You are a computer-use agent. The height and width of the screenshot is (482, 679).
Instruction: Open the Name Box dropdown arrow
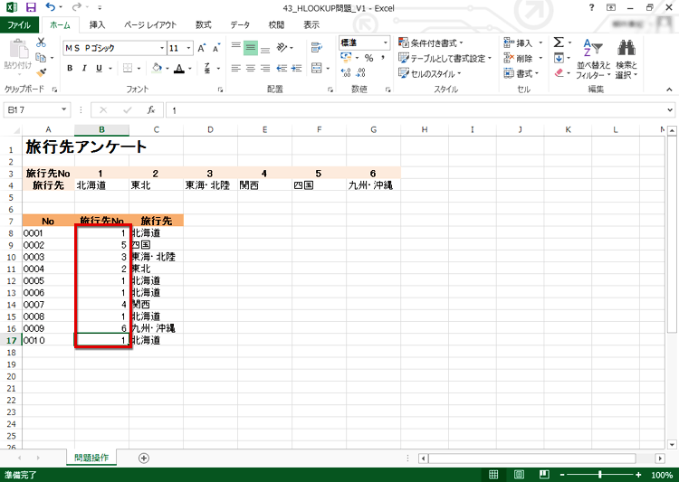(63, 110)
